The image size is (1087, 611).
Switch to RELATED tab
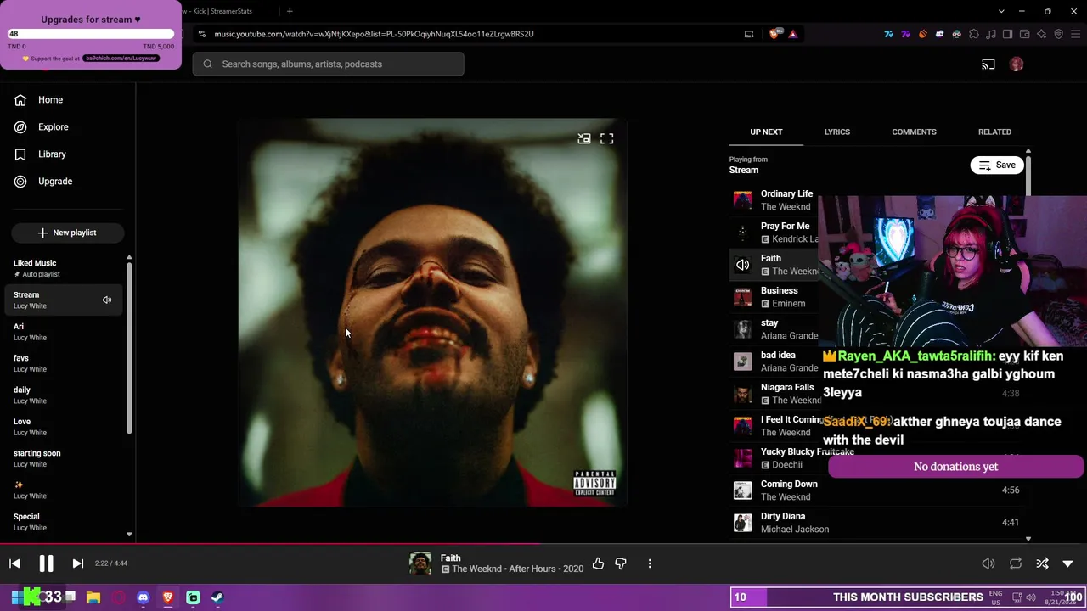[x=994, y=132]
